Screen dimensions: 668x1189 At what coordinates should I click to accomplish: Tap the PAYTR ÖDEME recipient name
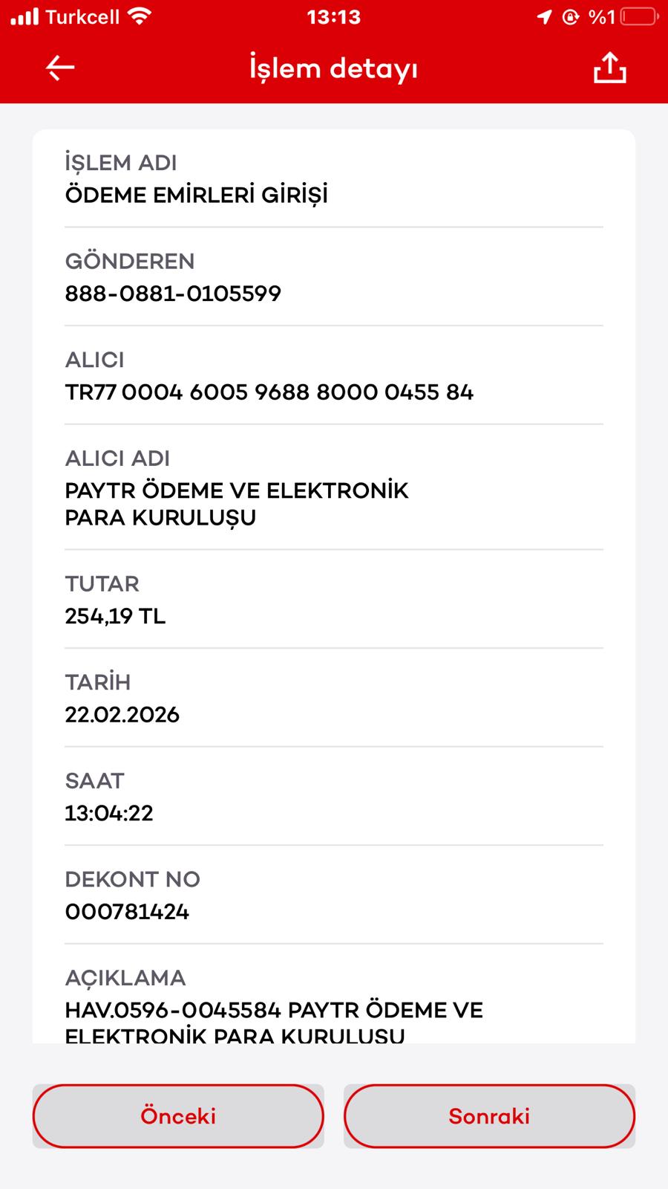237,504
